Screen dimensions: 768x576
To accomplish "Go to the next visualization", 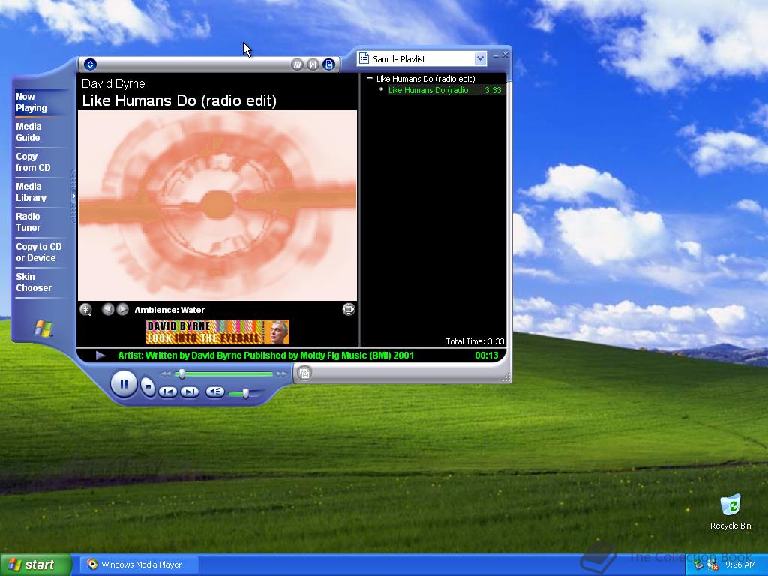I will click(123, 309).
